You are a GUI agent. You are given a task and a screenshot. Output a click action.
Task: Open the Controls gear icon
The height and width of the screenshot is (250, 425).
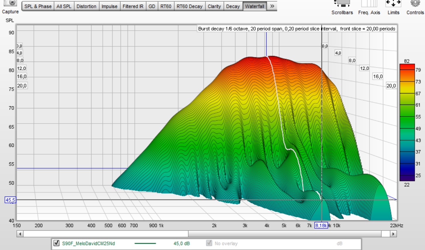[x=415, y=4]
